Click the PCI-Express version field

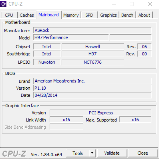pyautogui.click(x=101, y=113)
